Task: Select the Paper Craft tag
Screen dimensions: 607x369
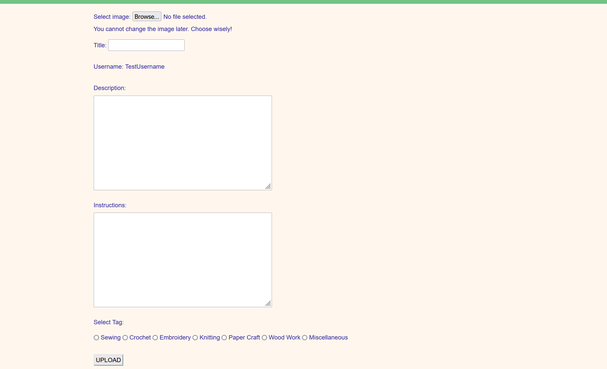Action: (x=224, y=337)
